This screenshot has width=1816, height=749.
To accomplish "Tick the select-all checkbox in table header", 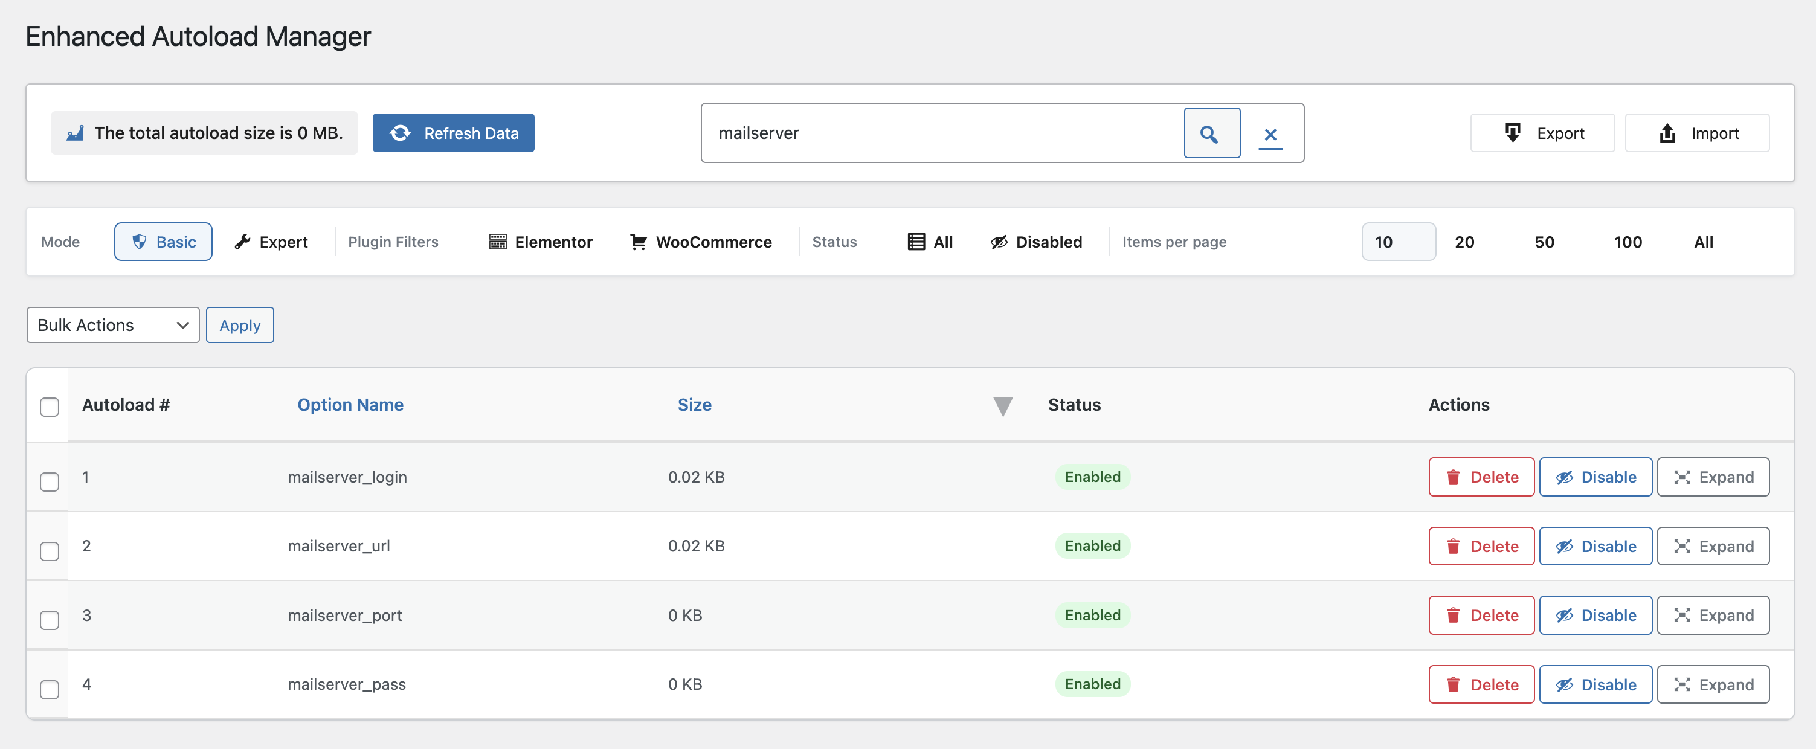I will coord(50,407).
